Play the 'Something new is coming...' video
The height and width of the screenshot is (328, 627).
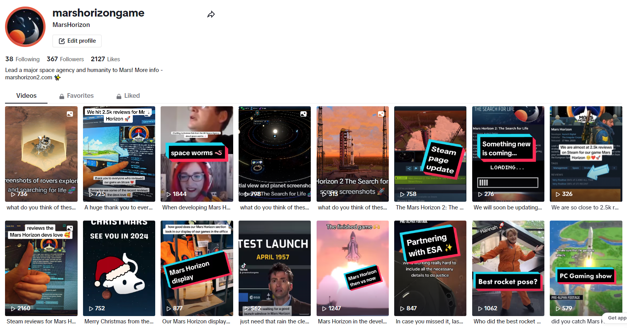pyautogui.click(x=508, y=154)
